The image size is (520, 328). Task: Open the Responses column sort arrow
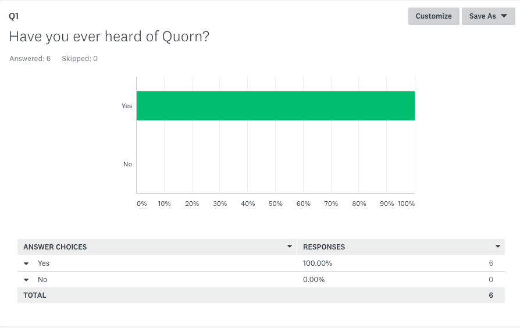pos(498,247)
